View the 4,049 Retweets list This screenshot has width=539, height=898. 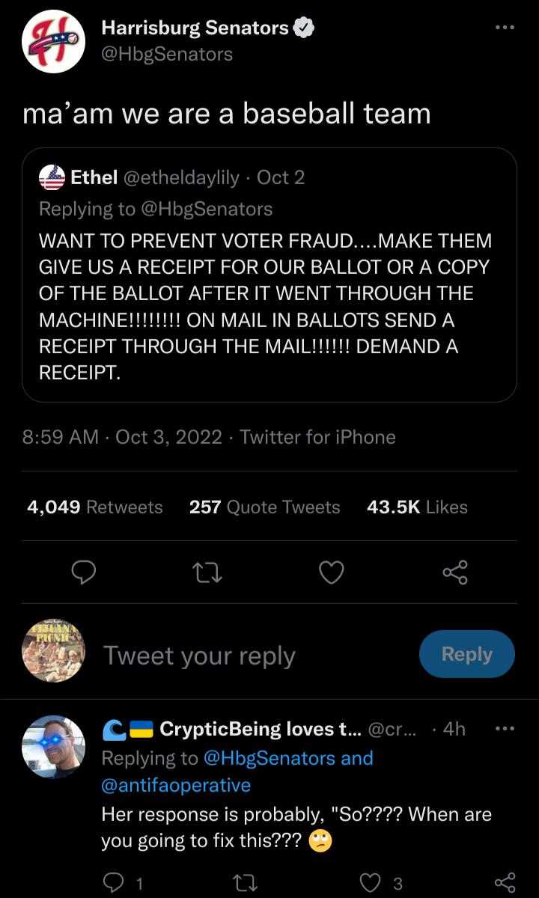95,507
